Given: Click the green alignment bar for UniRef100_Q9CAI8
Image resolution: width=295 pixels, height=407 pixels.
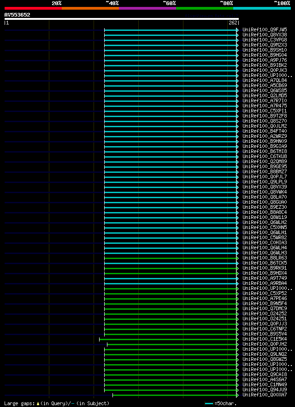Looking at the screenshot, I should click(171, 375).
